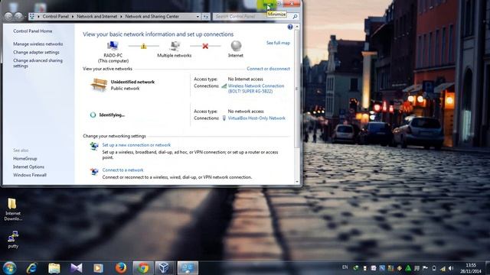Open Manage wireless networks
This screenshot has height=275, width=490.
pyautogui.click(x=38, y=44)
